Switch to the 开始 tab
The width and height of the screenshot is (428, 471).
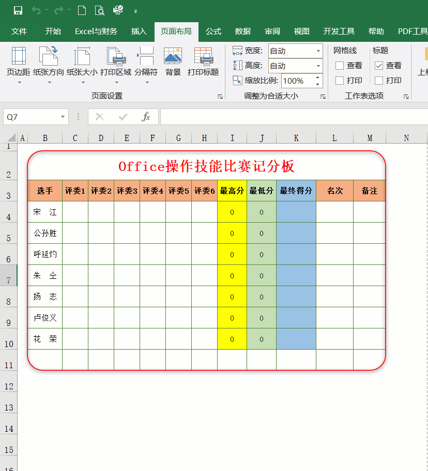53,31
